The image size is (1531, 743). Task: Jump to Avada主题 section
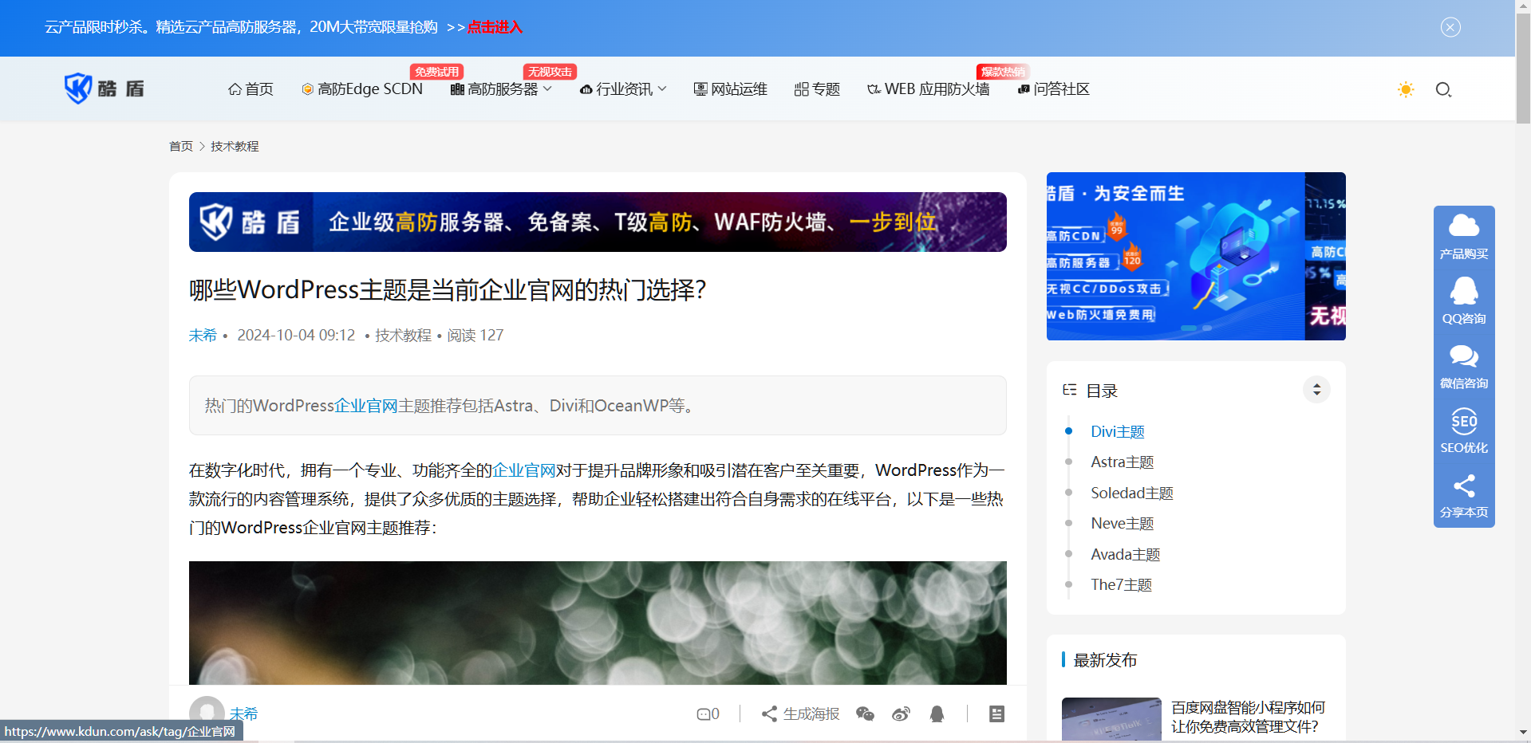[x=1126, y=554]
